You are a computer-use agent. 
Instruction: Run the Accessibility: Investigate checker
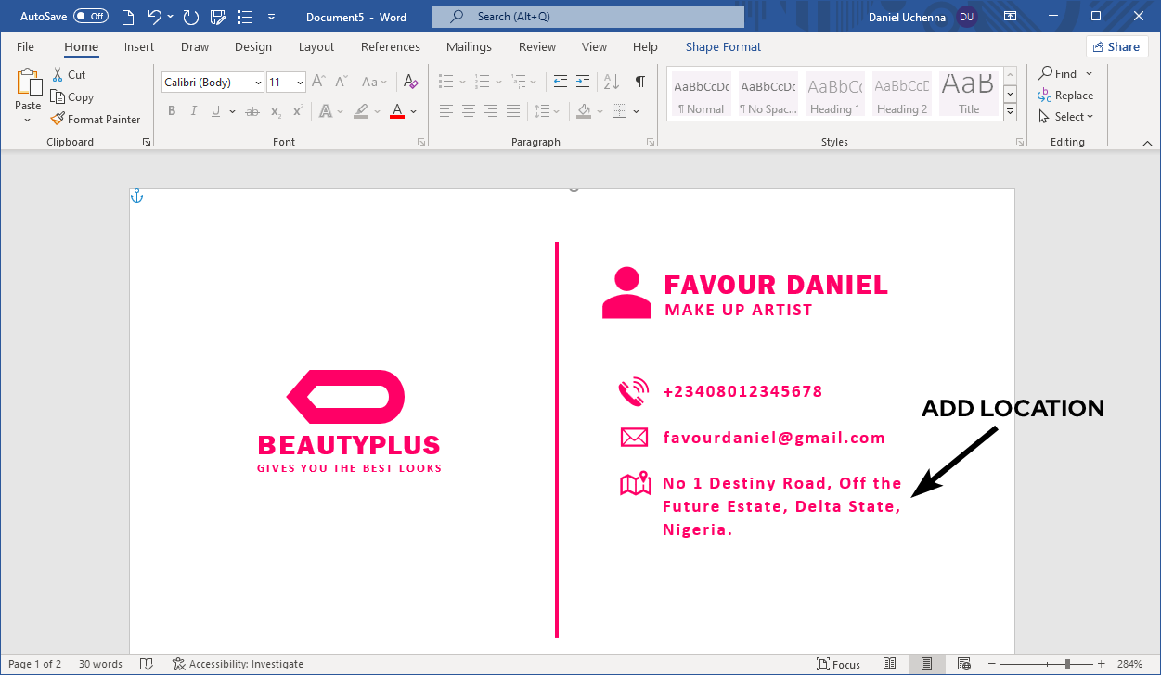[238, 664]
